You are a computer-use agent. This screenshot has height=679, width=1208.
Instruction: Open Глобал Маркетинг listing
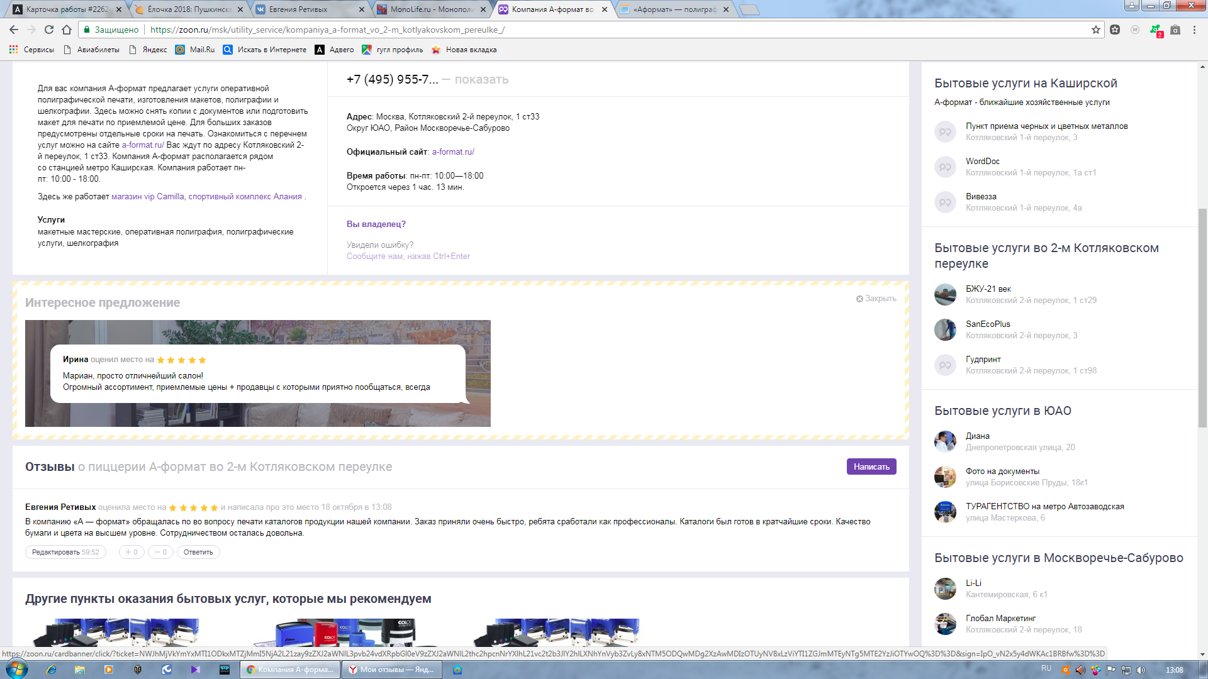[x=1000, y=618]
